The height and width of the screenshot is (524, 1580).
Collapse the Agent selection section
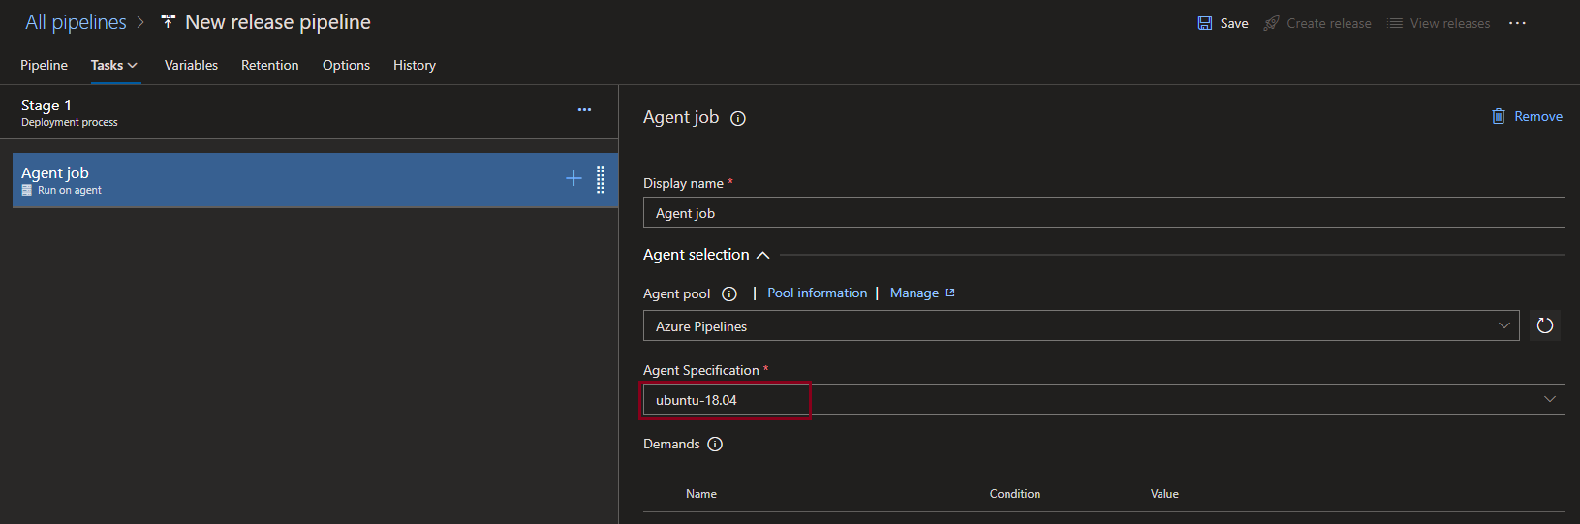pyautogui.click(x=762, y=255)
